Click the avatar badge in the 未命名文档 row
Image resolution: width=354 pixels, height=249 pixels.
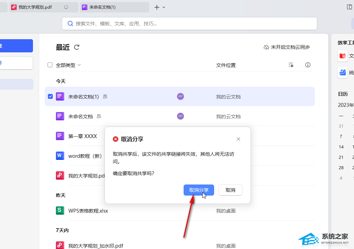(180, 116)
